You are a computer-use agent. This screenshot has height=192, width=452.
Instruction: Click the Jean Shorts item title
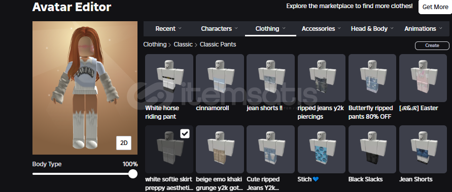click(415, 179)
